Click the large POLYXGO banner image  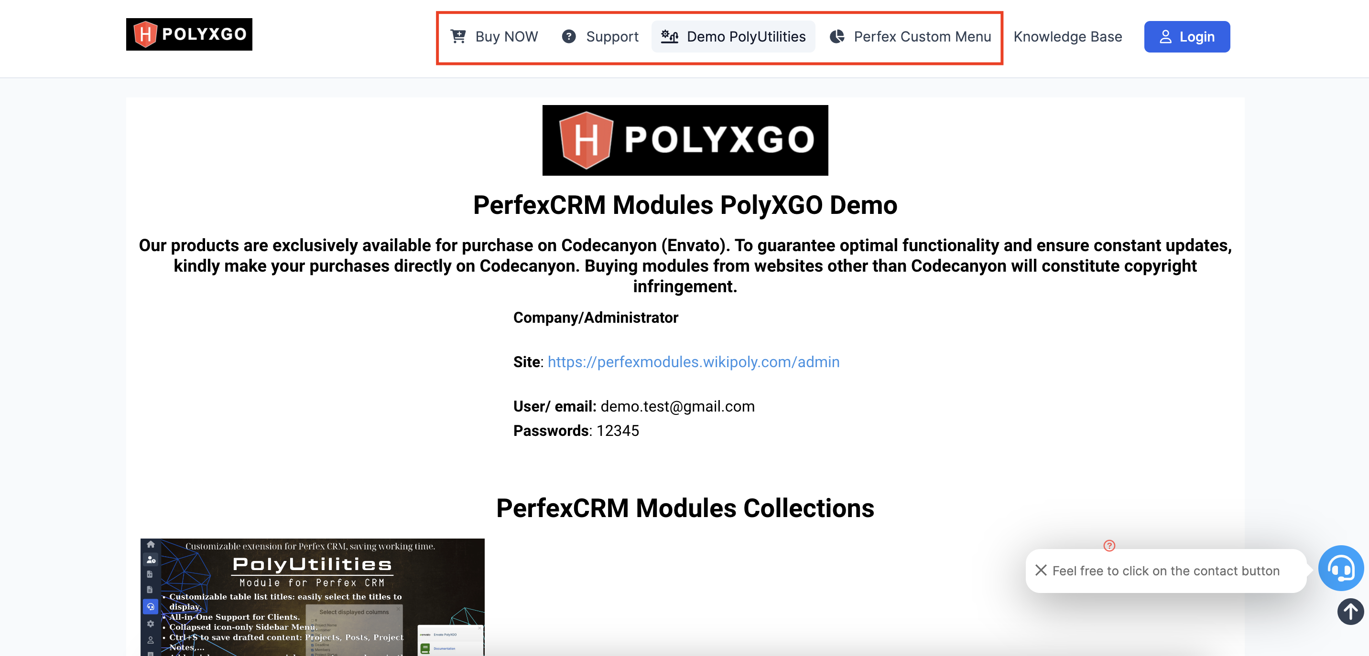tap(684, 140)
